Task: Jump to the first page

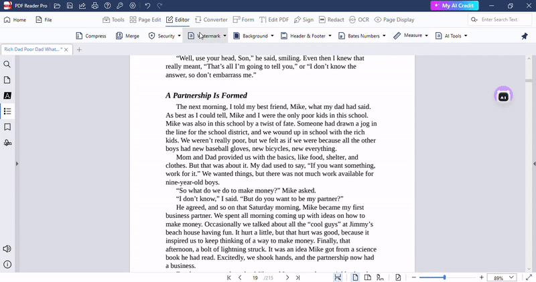Action: pos(228,277)
